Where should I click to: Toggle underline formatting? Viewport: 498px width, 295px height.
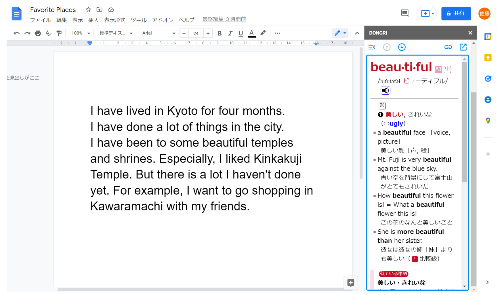pos(241,33)
